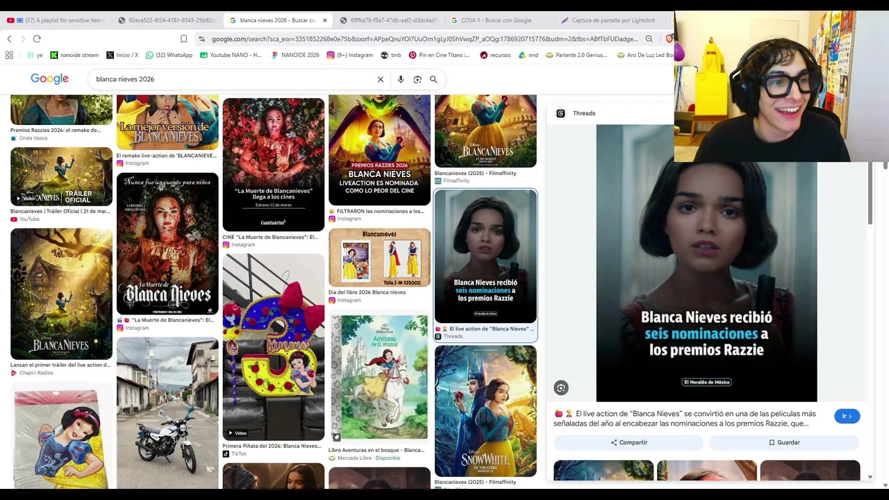889x500 pixels.
Task: Open the 'NANOIDE 2026' bookmark
Action: (x=295, y=55)
